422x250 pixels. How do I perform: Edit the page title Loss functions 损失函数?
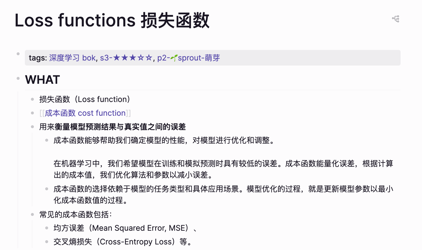pyautogui.click(x=112, y=20)
